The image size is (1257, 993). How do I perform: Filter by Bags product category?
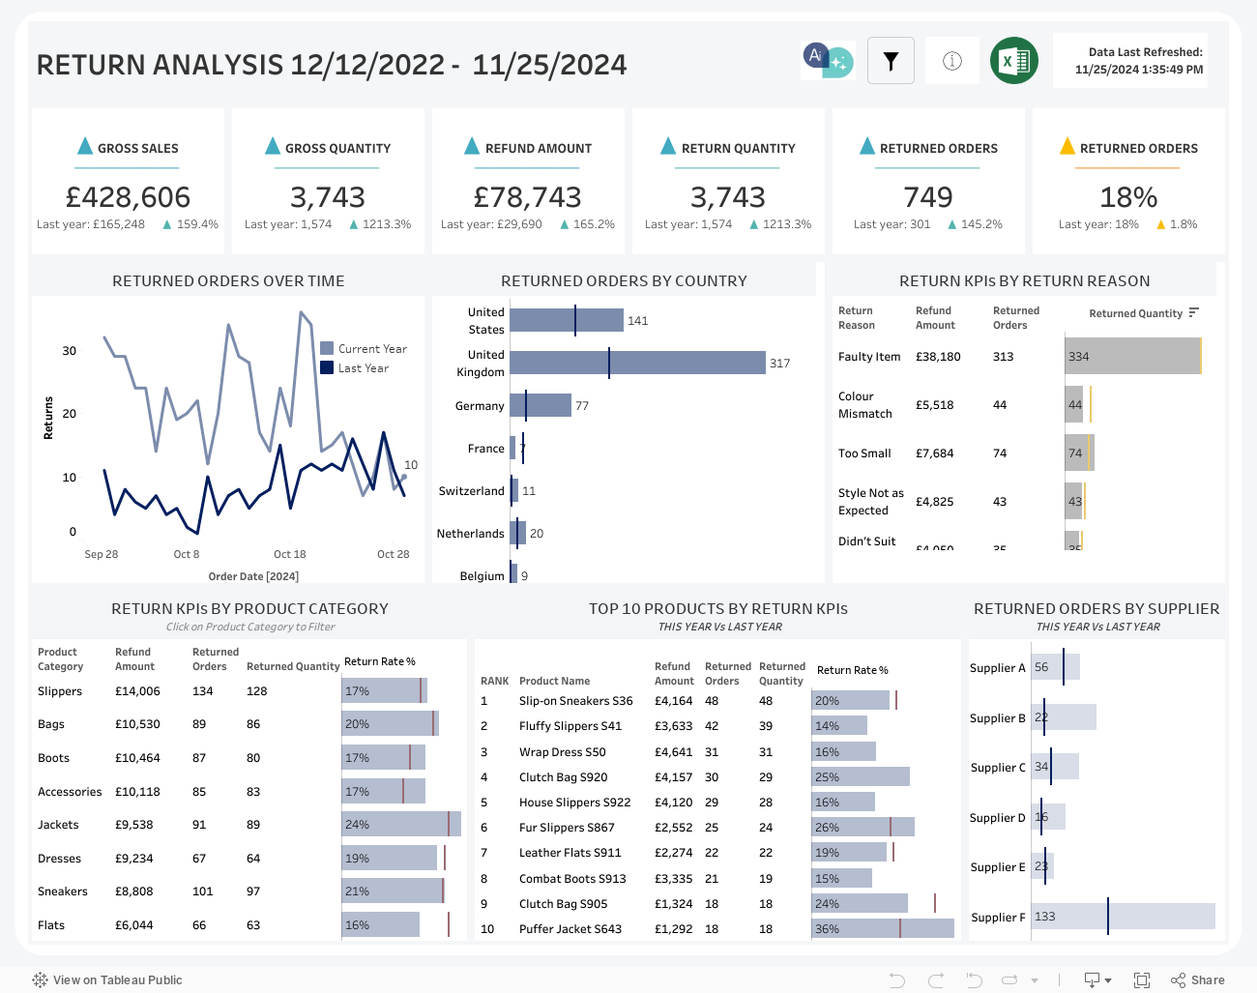point(51,724)
